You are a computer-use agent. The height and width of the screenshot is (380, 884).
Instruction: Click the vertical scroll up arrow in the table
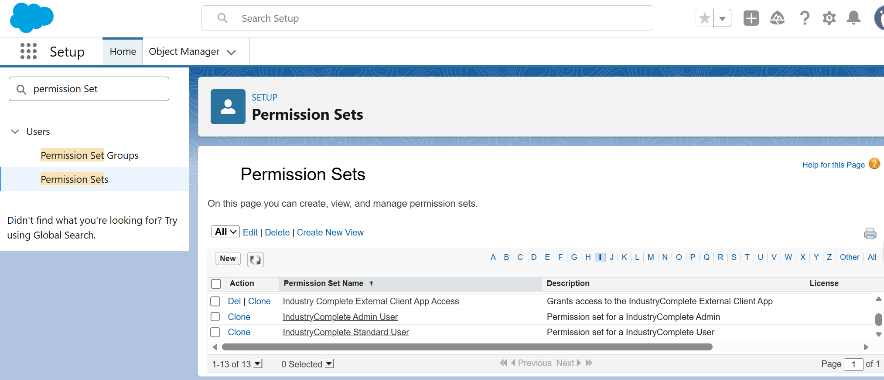(x=879, y=299)
